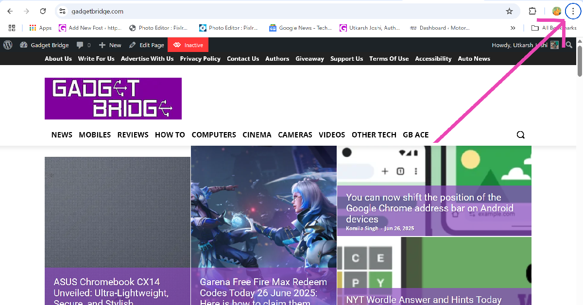Open the Dashboard ‹ Motor... bookmark

440,28
